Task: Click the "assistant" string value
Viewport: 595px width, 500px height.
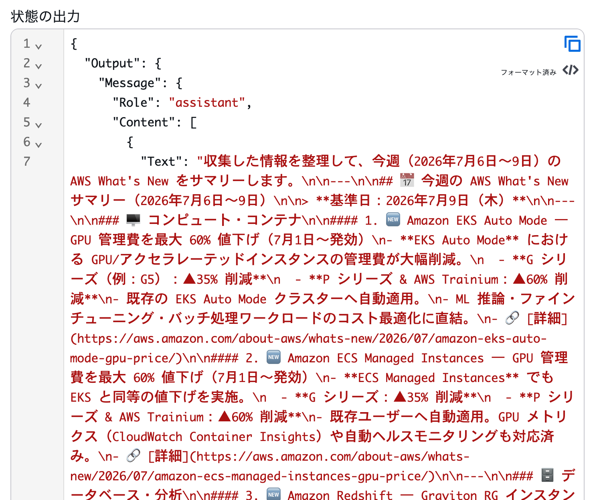Action: coord(207,103)
